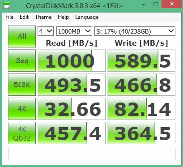The image size is (183, 167).
Task: Click the 4K QD32 read result 457.4
Action: (x=72, y=133)
